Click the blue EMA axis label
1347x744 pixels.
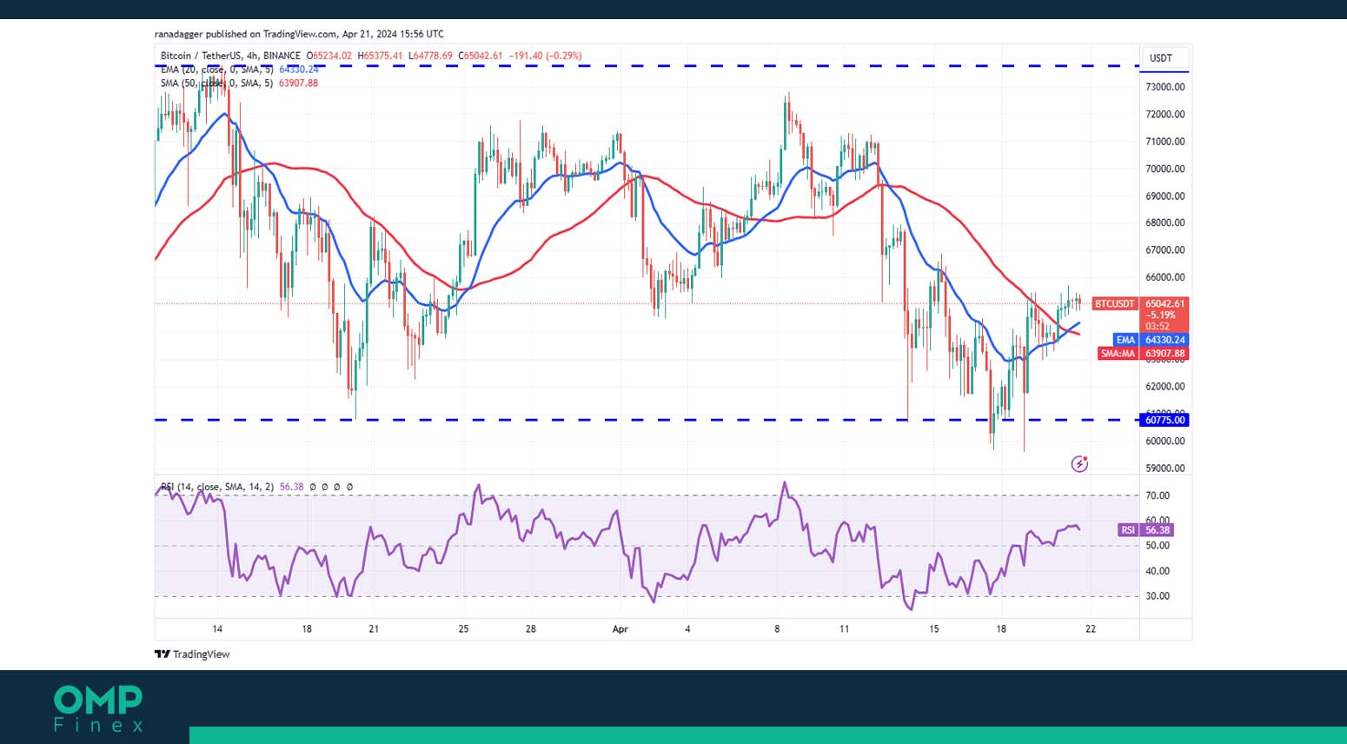[1125, 340]
